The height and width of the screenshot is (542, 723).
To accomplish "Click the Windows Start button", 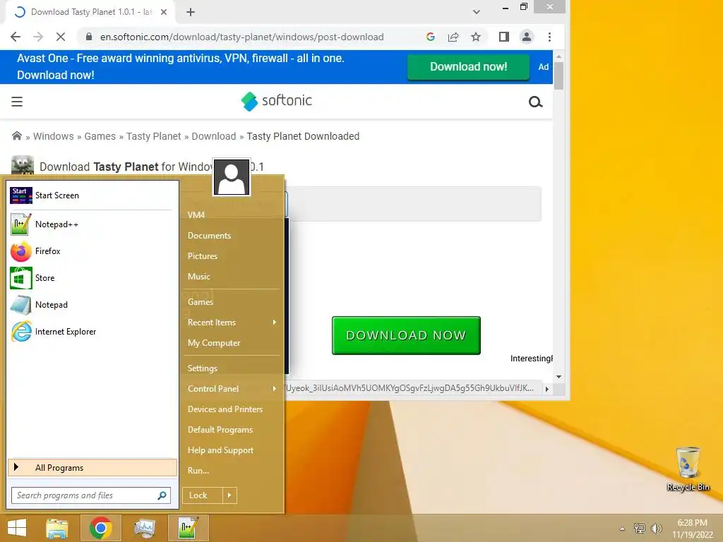I will pos(17,528).
